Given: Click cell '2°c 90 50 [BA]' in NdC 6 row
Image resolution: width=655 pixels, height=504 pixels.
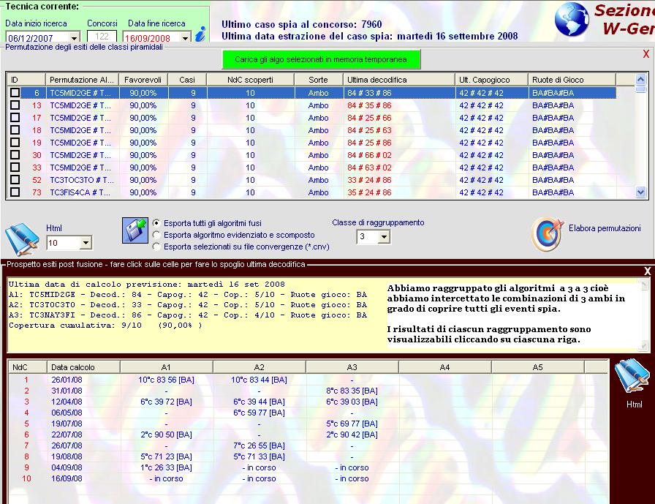Looking at the screenshot, I should (x=166, y=435).
